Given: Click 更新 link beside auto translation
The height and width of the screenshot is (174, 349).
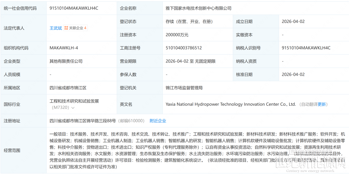Looking at the screenshot, I should (x=322, y=104).
